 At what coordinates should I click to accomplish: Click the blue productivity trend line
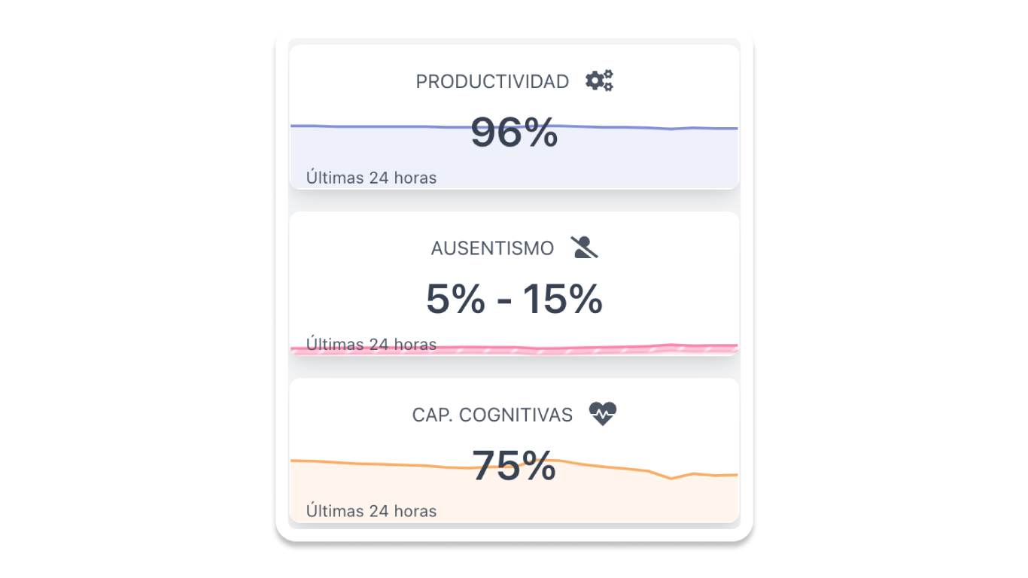coord(361,126)
